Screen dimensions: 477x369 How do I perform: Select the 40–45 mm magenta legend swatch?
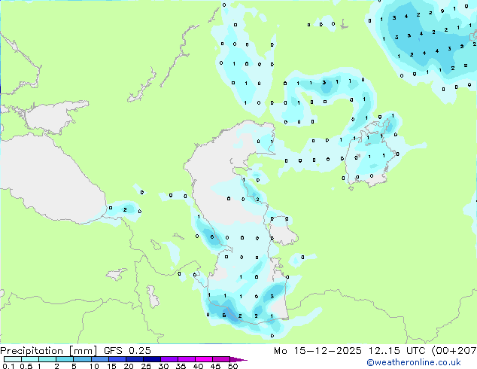pyautogui.click(x=204, y=359)
